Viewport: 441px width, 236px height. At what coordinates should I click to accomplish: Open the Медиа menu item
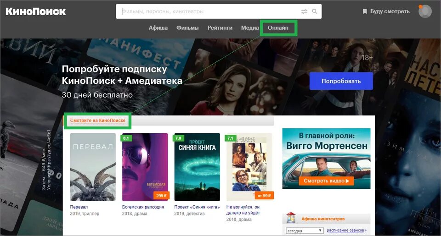pyautogui.click(x=250, y=28)
